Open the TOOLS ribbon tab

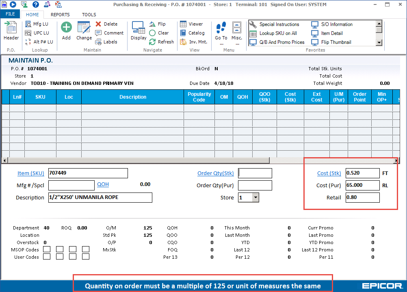click(89, 14)
